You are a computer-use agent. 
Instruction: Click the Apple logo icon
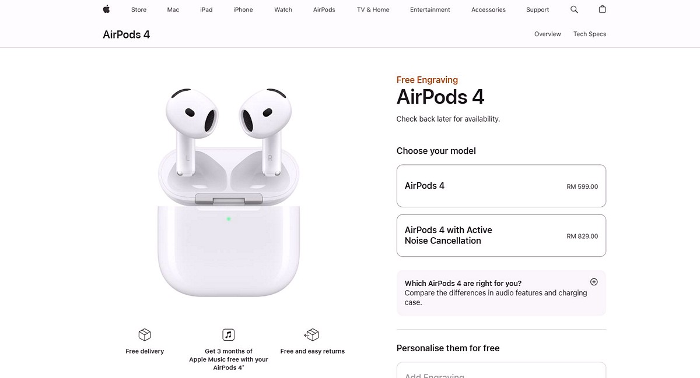(106, 9)
